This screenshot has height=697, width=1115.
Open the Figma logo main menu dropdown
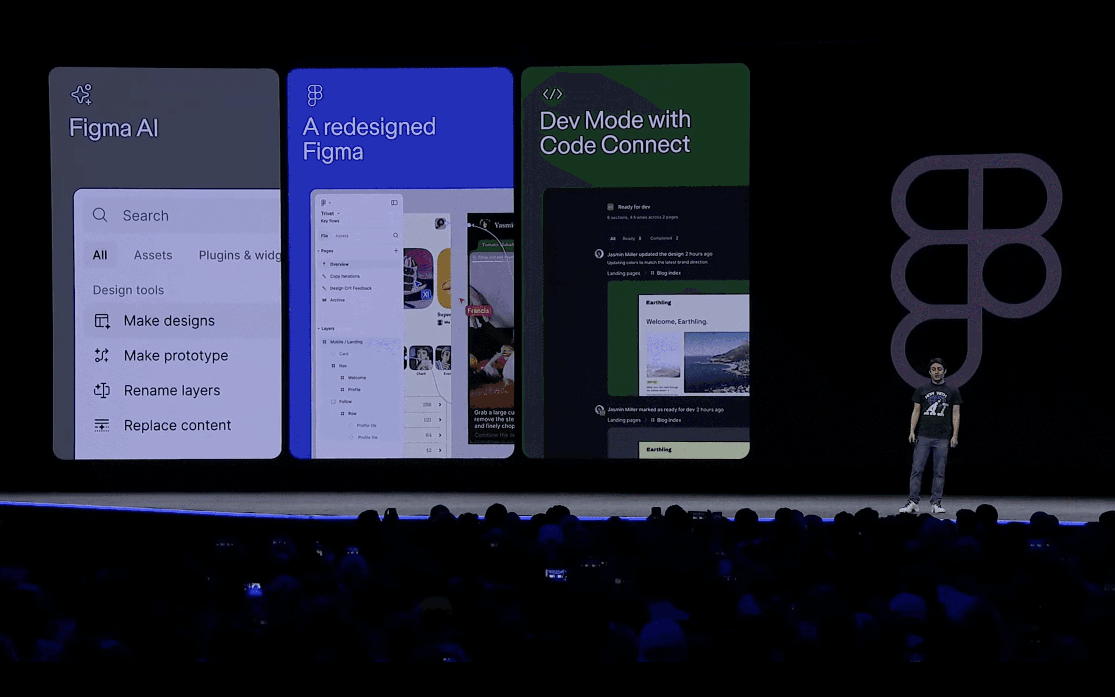tap(325, 203)
